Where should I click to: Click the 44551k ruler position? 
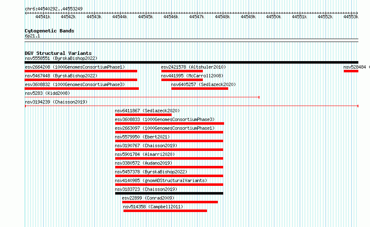pos(299,17)
